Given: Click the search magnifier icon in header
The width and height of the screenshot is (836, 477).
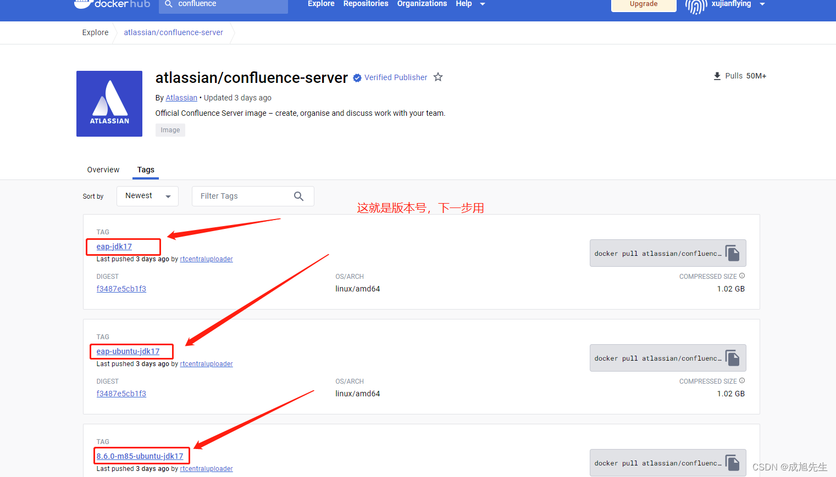Looking at the screenshot, I should point(169,4).
